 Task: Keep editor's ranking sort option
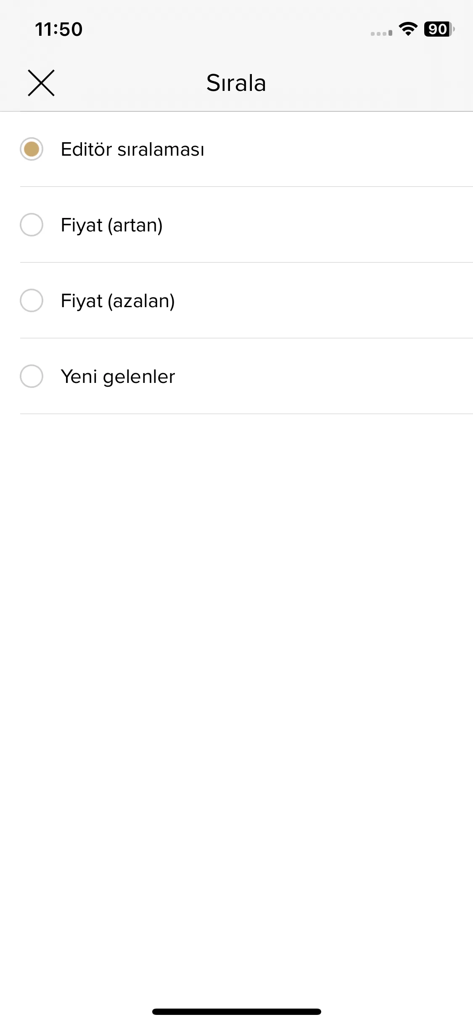pos(246,149)
